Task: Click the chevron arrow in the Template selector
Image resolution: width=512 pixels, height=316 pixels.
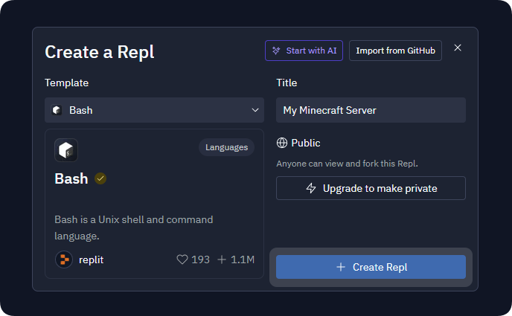Action: pyautogui.click(x=255, y=110)
